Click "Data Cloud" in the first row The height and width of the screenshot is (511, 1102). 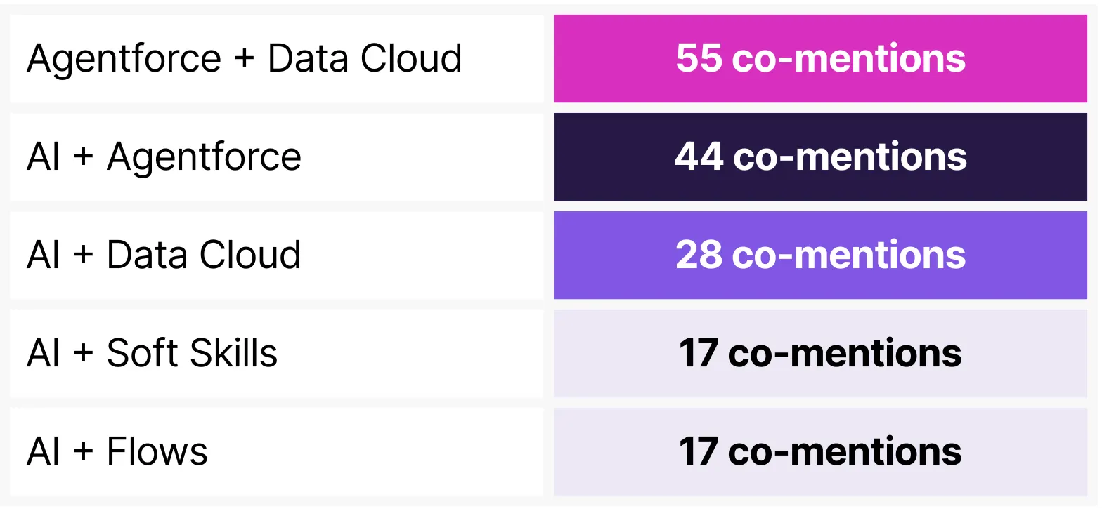[x=365, y=58]
